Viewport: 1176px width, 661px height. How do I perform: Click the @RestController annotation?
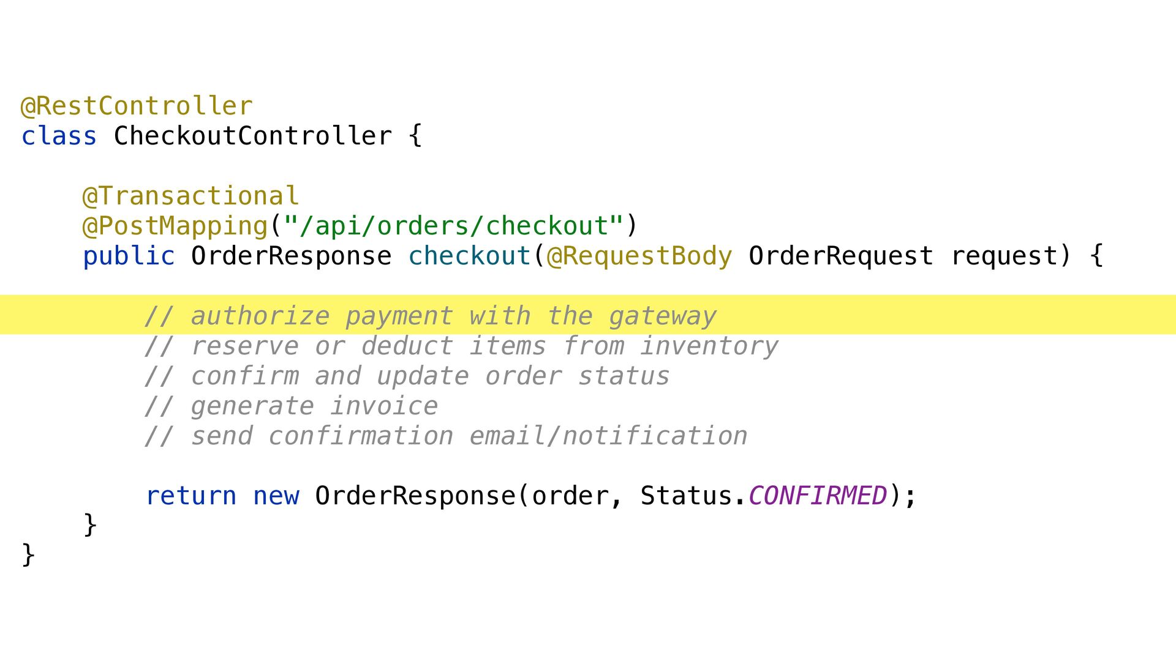(137, 106)
